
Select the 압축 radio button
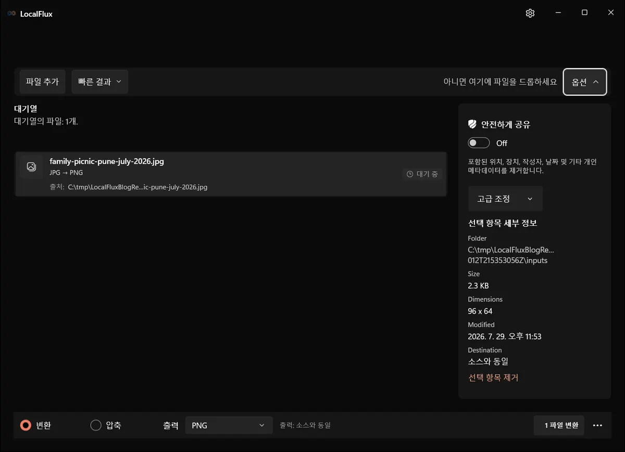(96, 425)
